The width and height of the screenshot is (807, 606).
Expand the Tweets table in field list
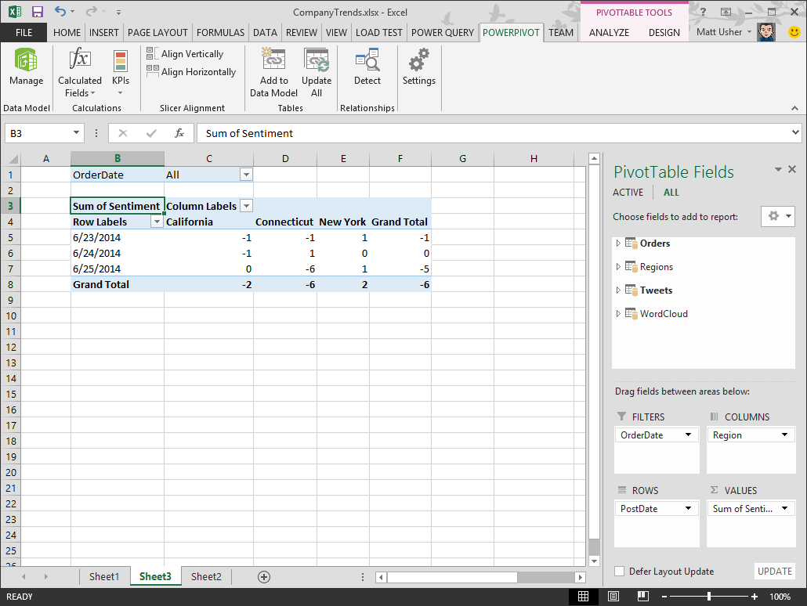[x=618, y=290]
